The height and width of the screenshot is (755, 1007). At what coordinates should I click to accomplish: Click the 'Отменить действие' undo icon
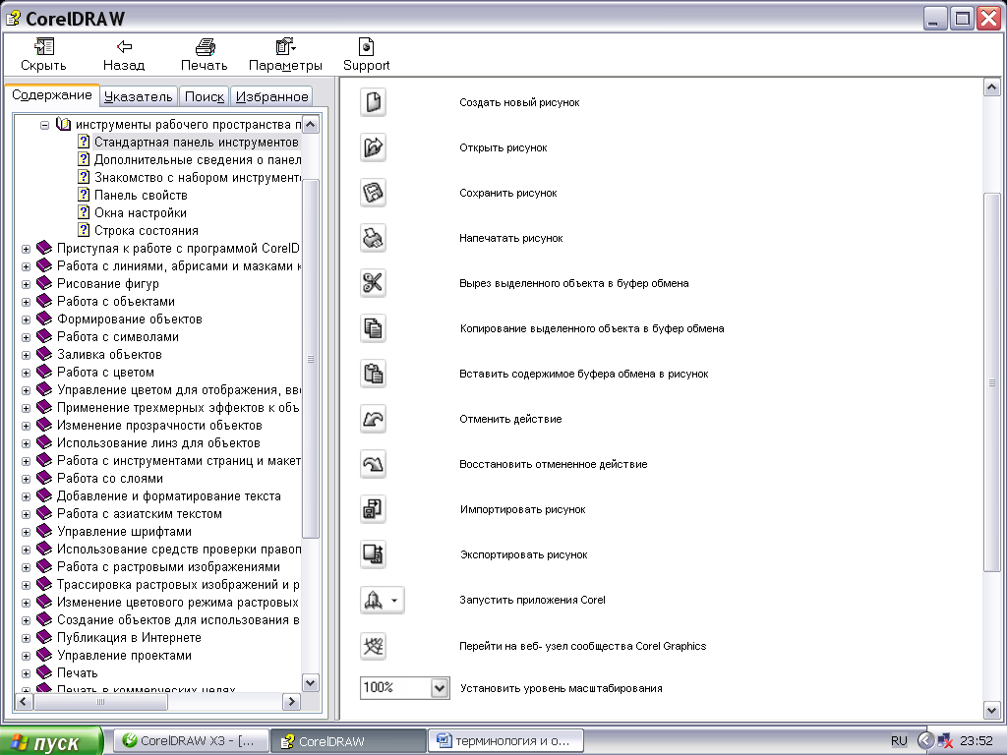coord(373,419)
